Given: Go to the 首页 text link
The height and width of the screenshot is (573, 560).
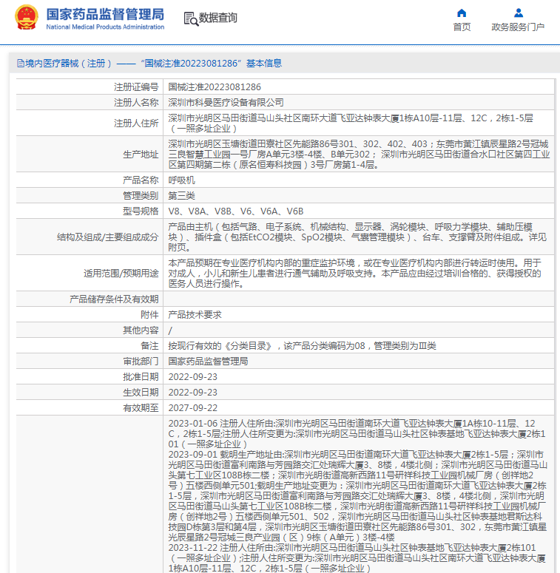Looking at the screenshot, I should point(462,27).
